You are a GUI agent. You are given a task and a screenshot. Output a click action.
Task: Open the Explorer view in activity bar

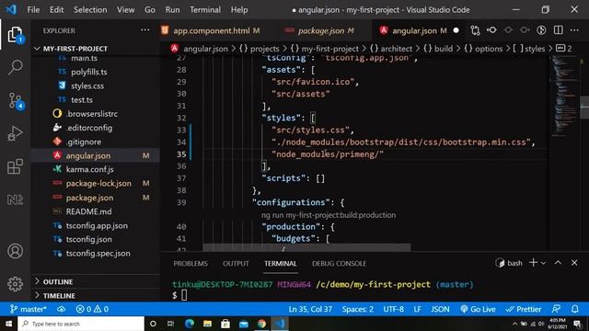tap(15, 35)
